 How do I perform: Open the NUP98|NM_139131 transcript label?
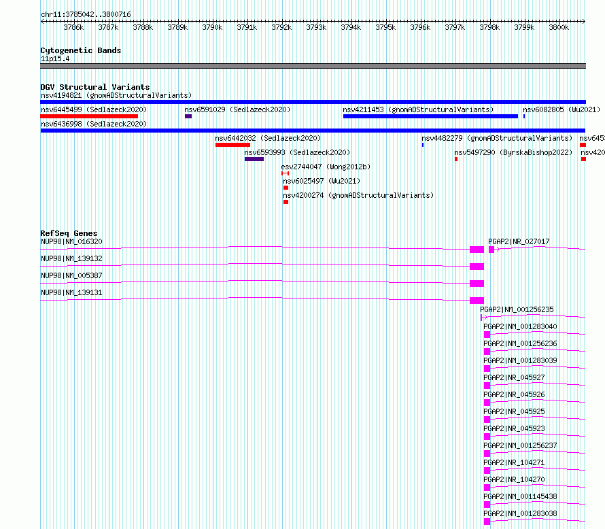(x=71, y=292)
